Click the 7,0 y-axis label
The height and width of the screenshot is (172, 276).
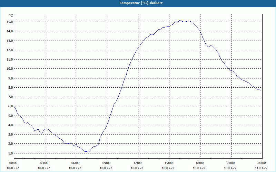(x=10, y=97)
